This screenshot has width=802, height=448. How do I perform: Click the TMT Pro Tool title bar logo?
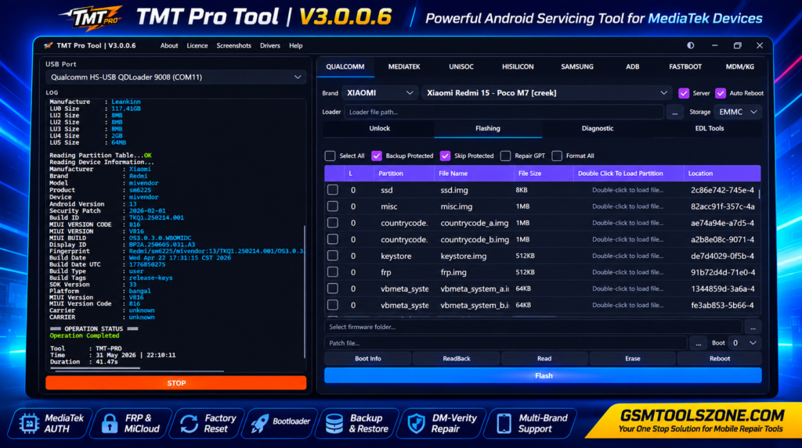click(48, 45)
